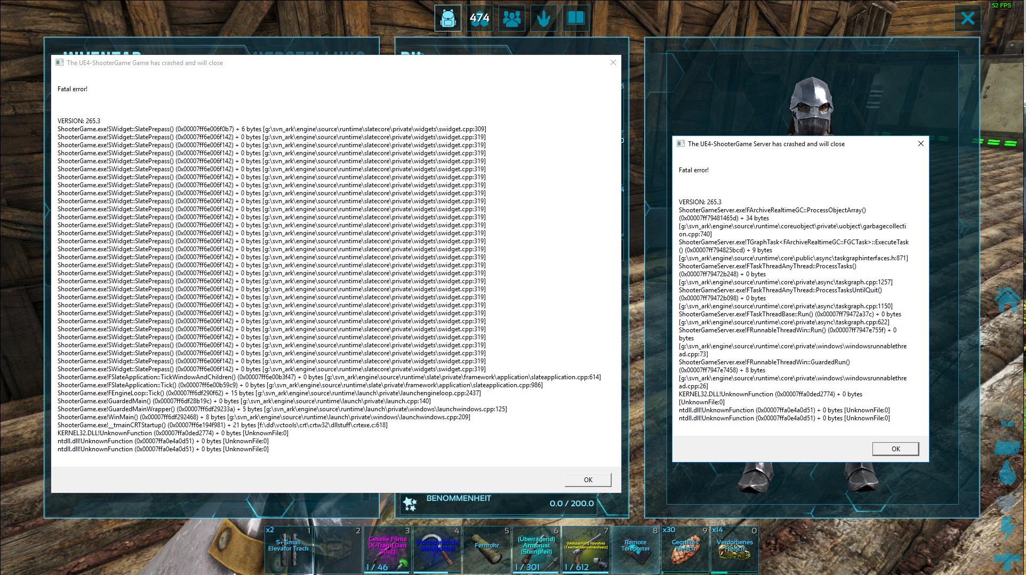This screenshot has width=1026, height=575.
Task: Click the Server crash dialog title icon
Action: [x=680, y=143]
